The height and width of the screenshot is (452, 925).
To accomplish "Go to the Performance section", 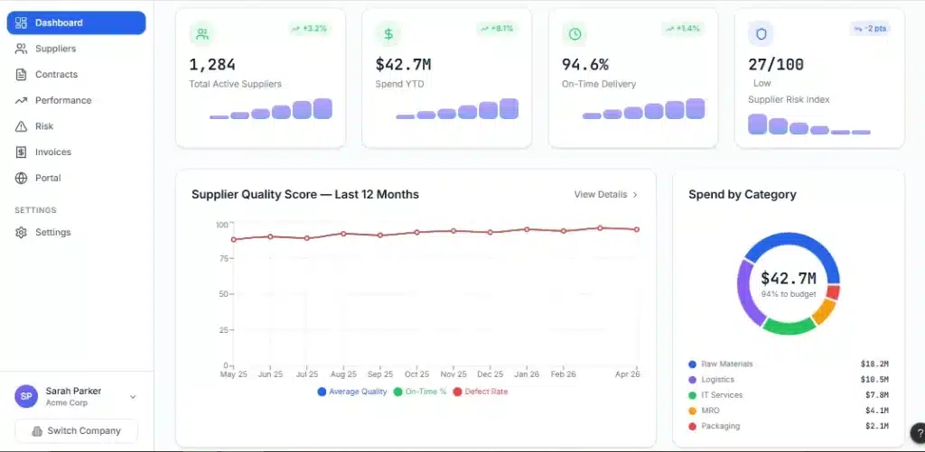I will 63,101.
